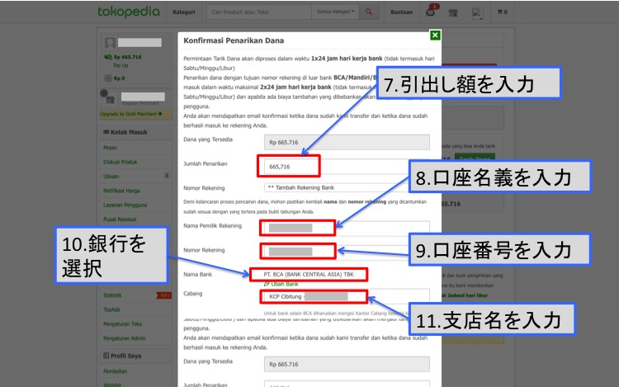
Task: Open Diskusi Produk in the sidebar
Action: pos(120,162)
